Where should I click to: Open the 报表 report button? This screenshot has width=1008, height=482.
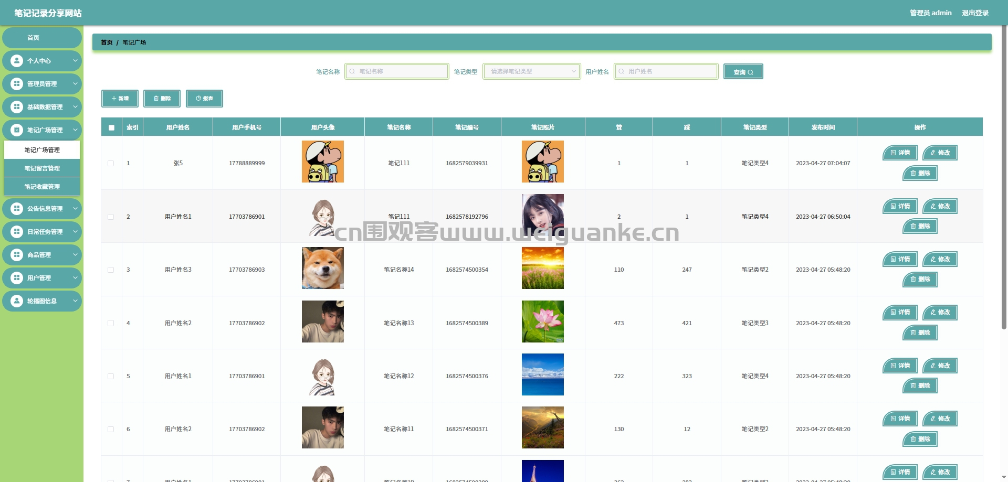point(204,99)
